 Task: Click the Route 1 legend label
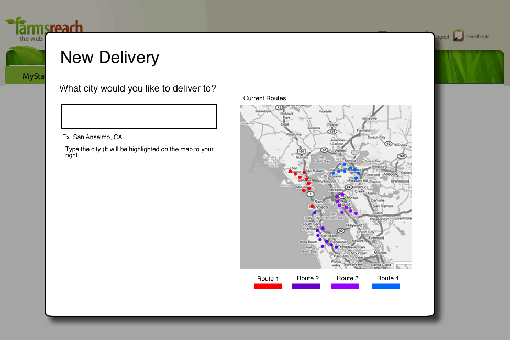tap(268, 279)
